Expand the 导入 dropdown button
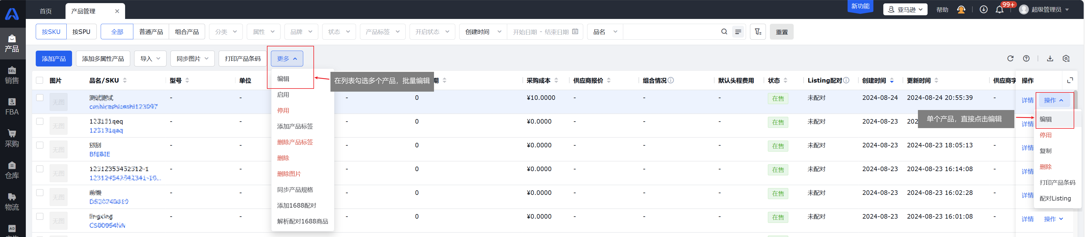Image resolution: width=1085 pixels, height=237 pixels. [150, 59]
